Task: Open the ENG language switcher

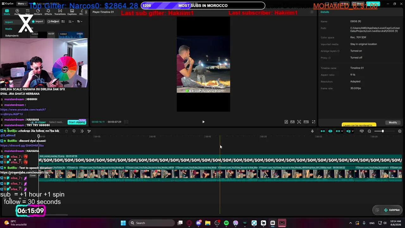Action: 372,223
